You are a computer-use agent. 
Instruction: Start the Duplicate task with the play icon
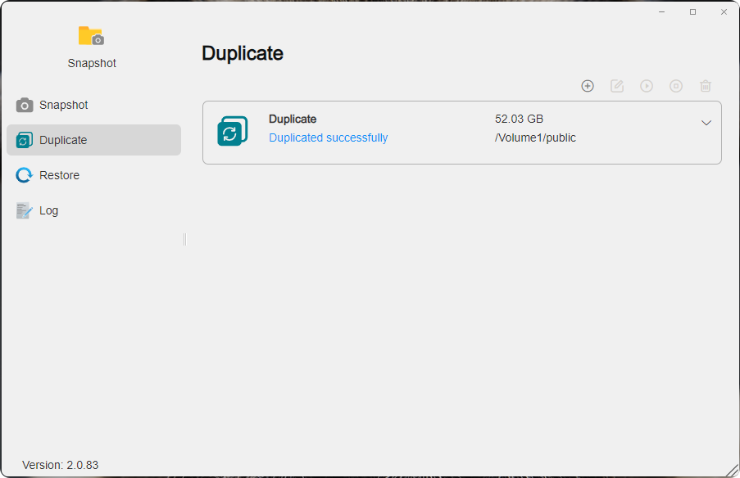pyautogui.click(x=647, y=85)
